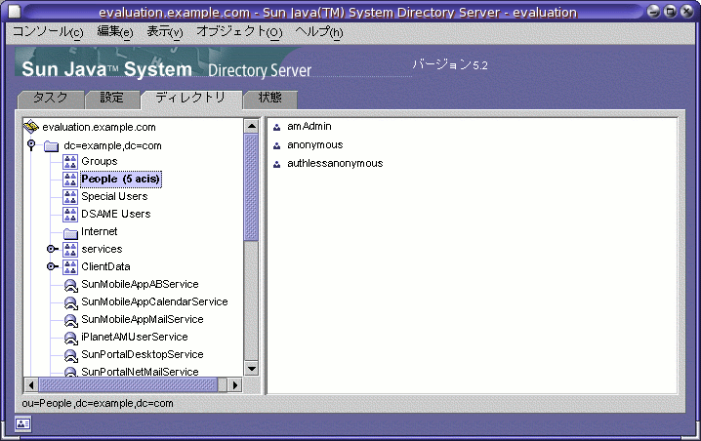This screenshot has width=701, height=441.
Task: Switch to the 状態 tab
Action: coord(270,99)
